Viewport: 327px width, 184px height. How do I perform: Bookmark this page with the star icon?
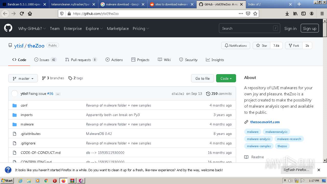pos(255,14)
